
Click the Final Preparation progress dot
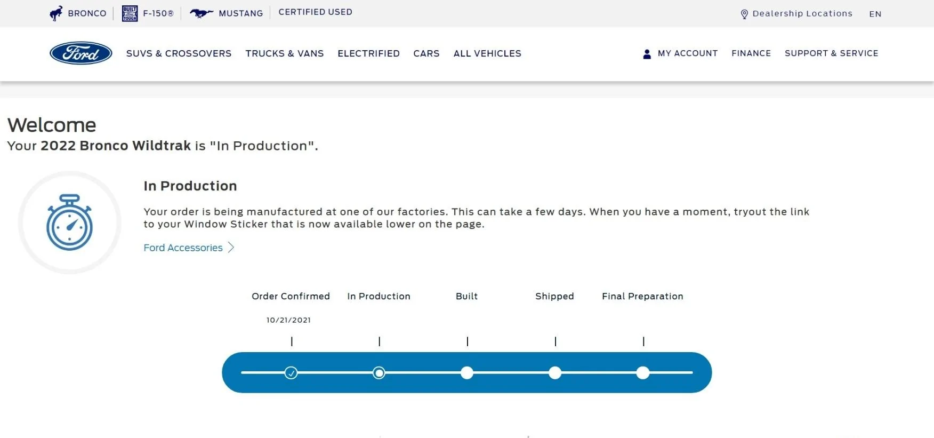pyautogui.click(x=643, y=373)
